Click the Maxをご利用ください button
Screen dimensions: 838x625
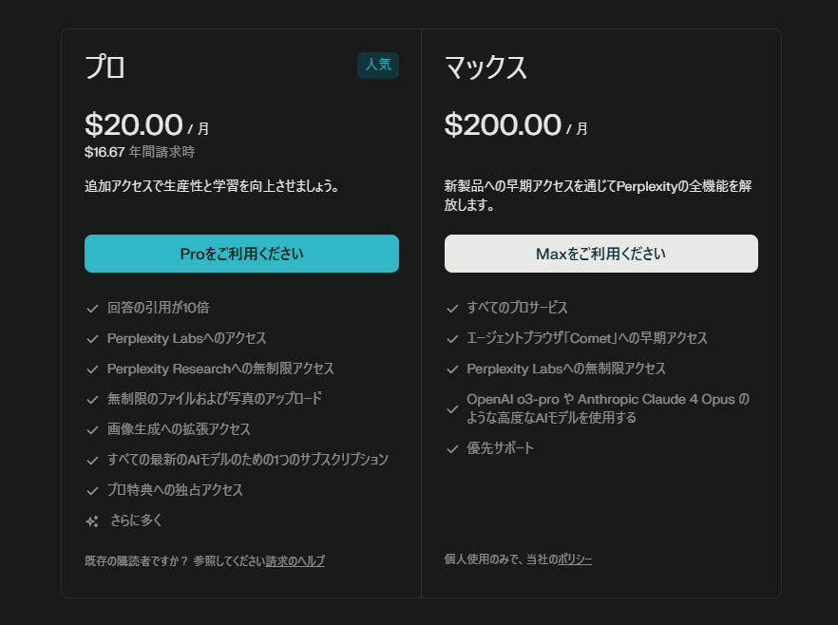pyautogui.click(x=600, y=254)
